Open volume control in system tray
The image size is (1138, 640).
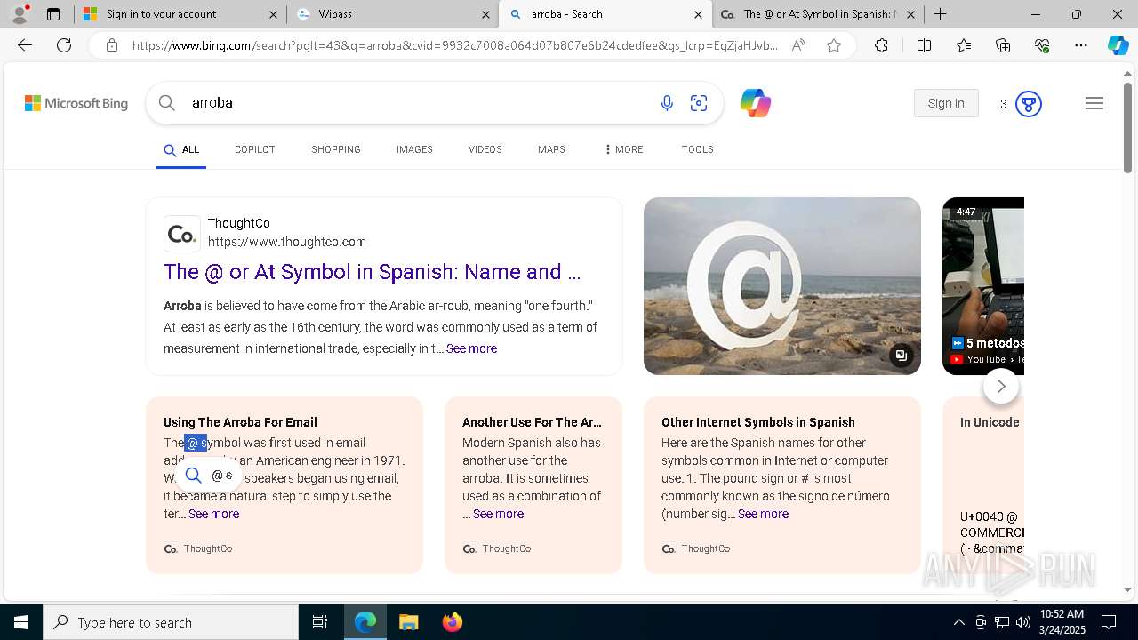(x=1022, y=622)
